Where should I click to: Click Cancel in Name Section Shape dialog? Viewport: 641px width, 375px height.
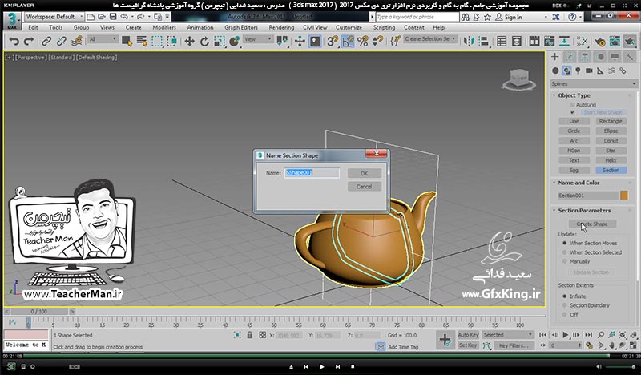coord(365,187)
